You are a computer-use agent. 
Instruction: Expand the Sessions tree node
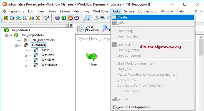pyautogui.click(x=26, y=55)
